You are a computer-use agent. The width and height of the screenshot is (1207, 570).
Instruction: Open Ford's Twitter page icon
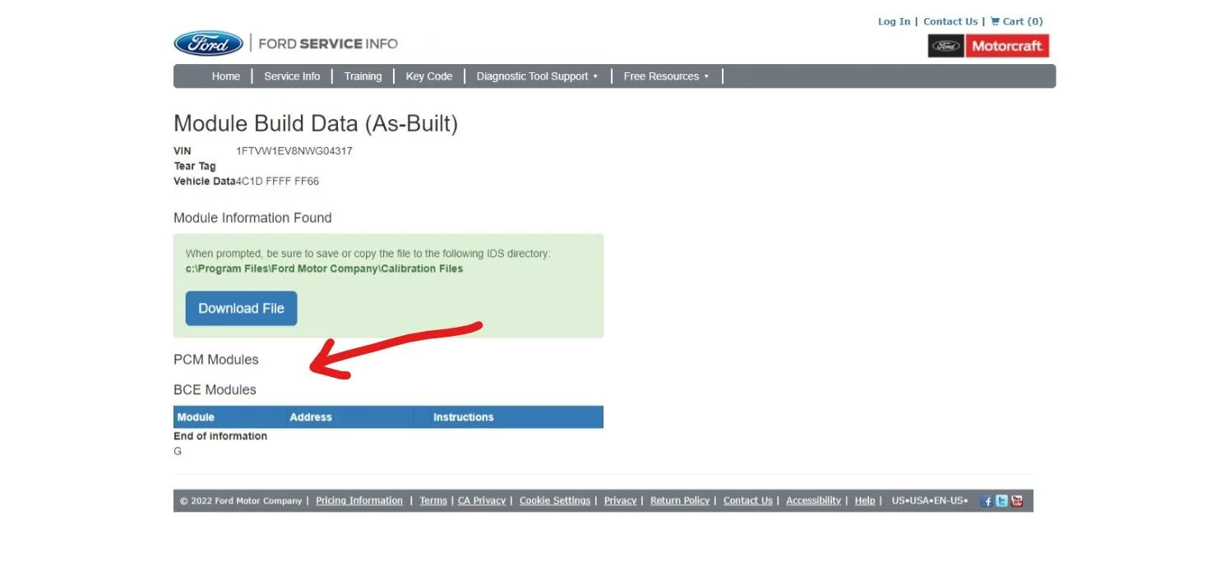click(1001, 501)
